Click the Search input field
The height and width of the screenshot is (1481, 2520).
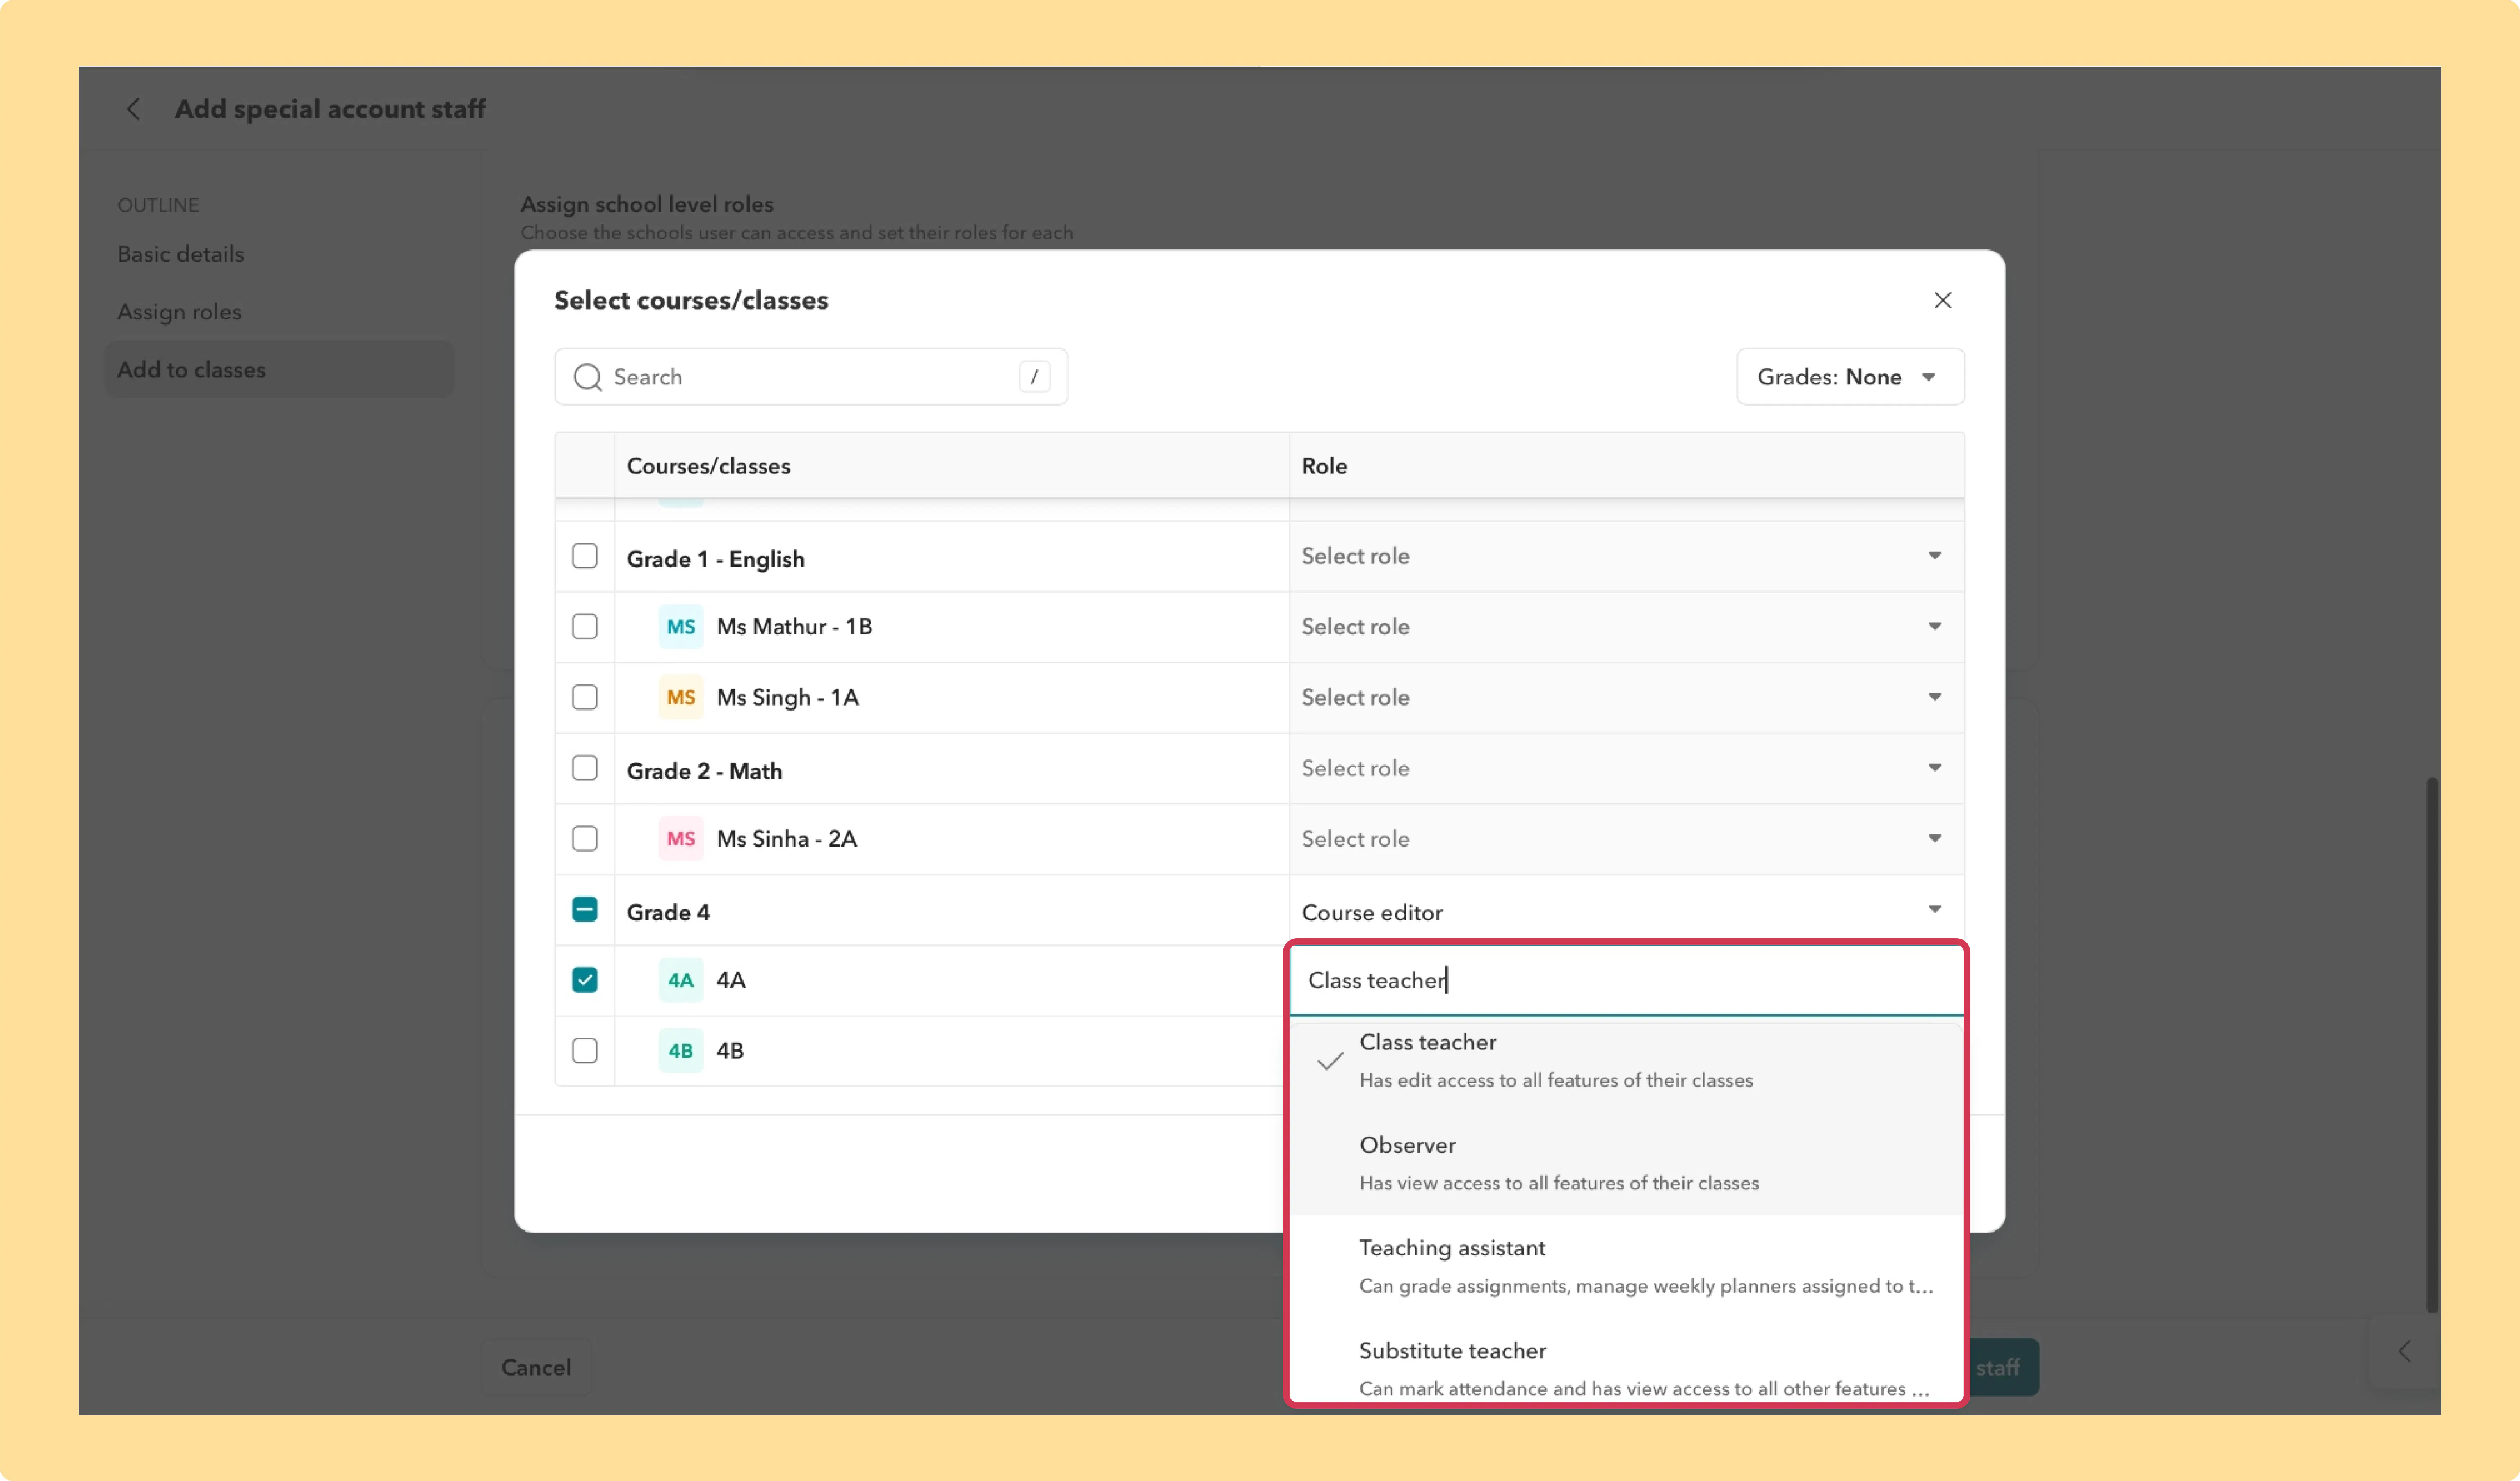[x=811, y=377]
